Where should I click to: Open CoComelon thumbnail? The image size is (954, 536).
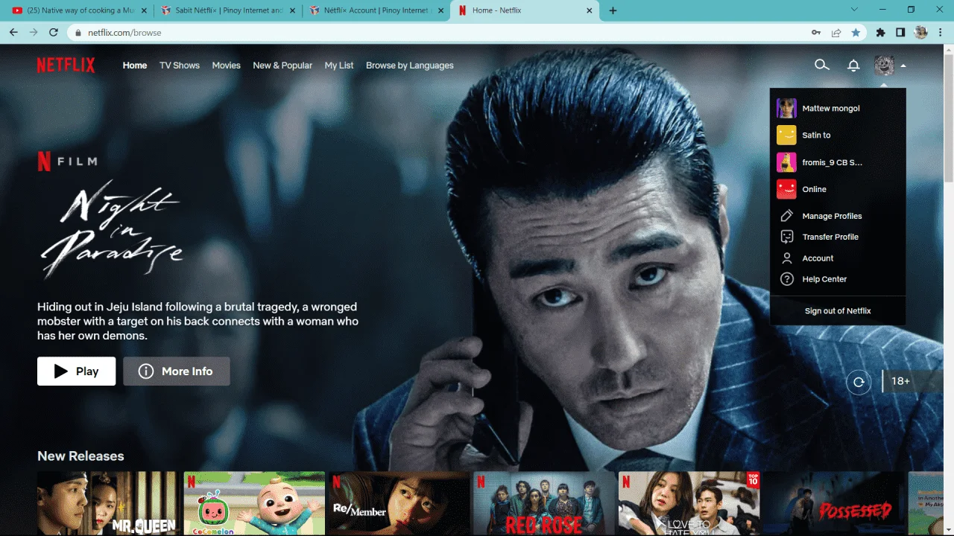click(254, 503)
